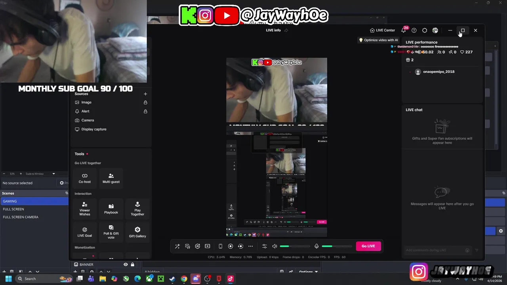The height and width of the screenshot is (285, 507).
Task: Open the Poll & Gift vote tool
Action: [x=111, y=232]
